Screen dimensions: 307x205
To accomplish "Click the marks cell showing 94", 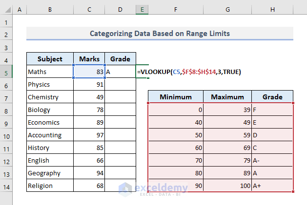I will click(x=89, y=173).
